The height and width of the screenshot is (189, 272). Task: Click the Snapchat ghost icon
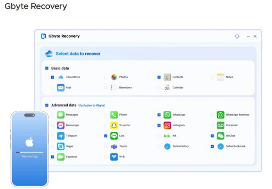(114, 125)
